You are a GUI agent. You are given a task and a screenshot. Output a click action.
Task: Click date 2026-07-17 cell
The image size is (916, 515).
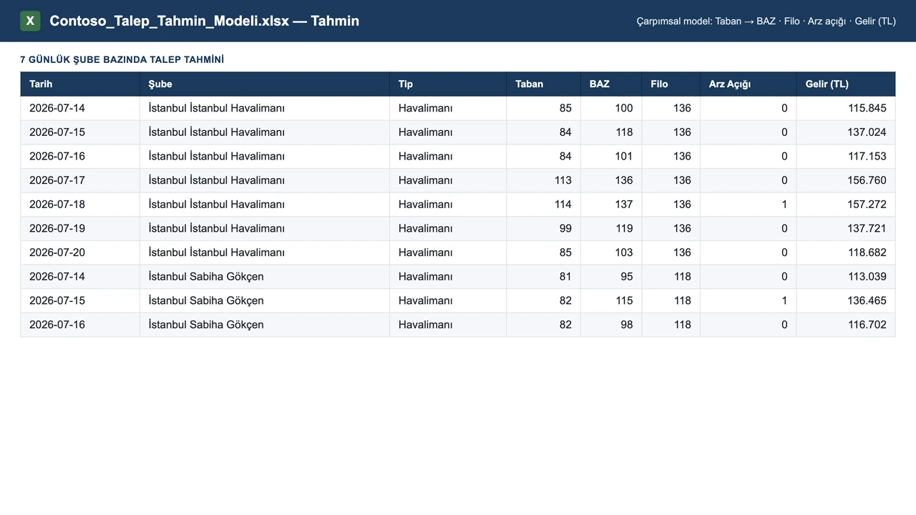(x=57, y=180)
